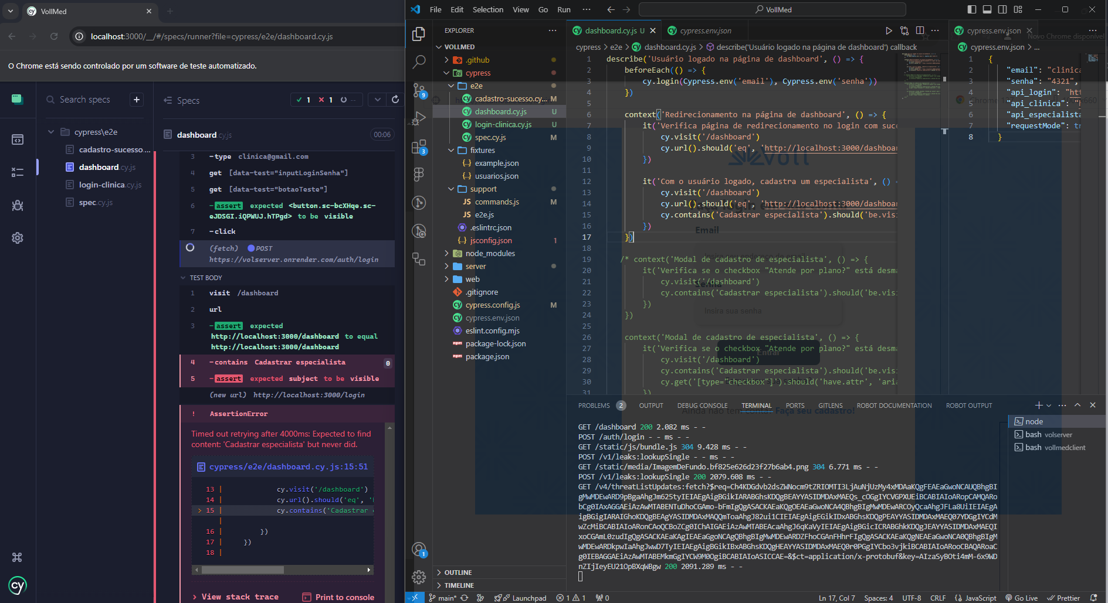Collapse the VOLLMED root folder in Explorer
Image resolution: width=1108 pixels, height=603 pixels.
point(439,47)
